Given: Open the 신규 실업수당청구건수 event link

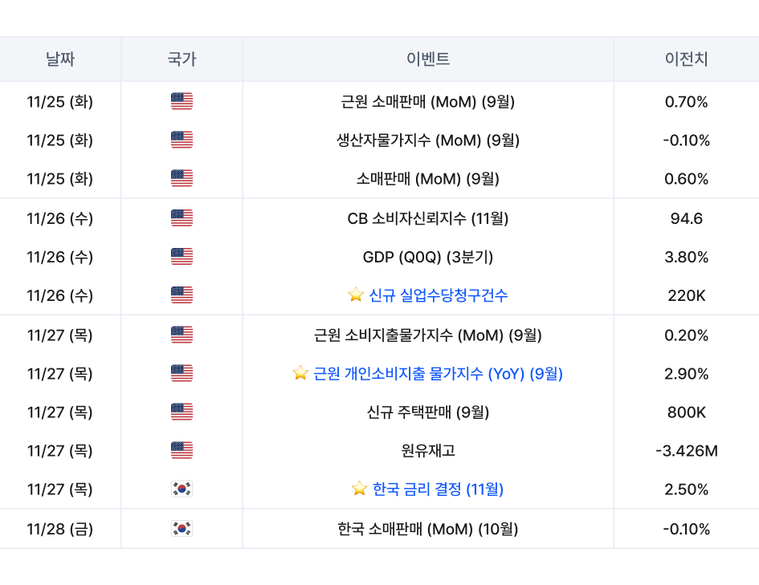Looking at the screenshot, I should click(x=439, y=295).
